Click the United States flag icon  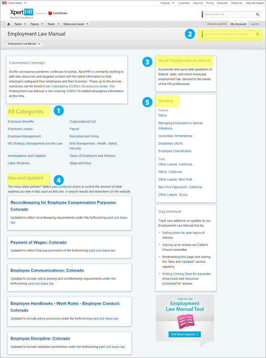(4, 3)
